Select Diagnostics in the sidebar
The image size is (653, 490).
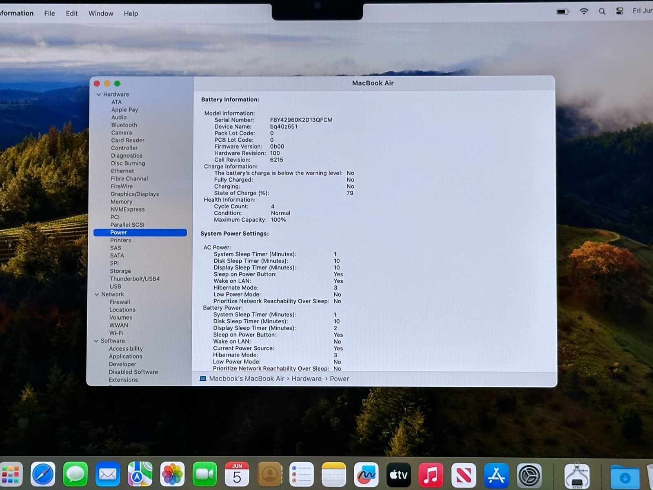click(127, 156)
